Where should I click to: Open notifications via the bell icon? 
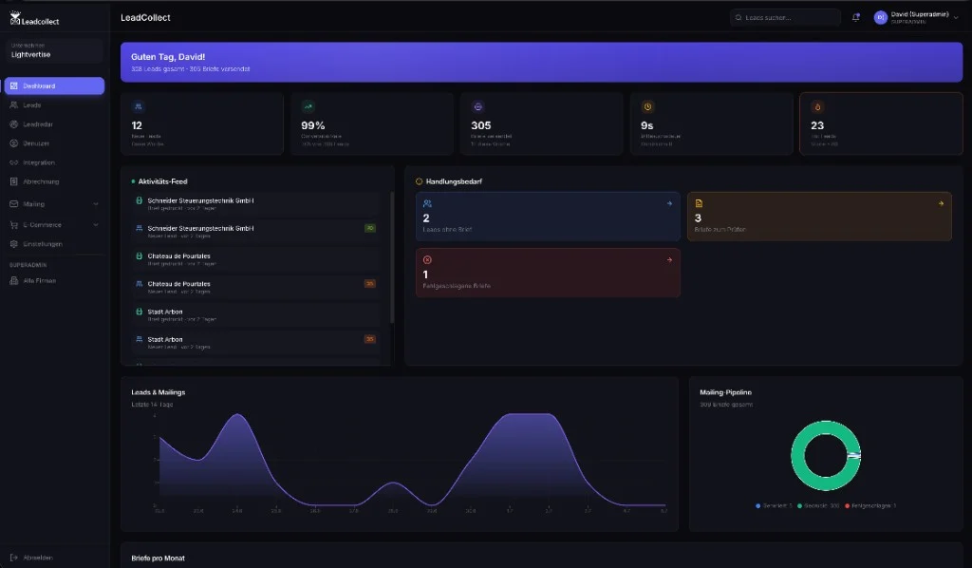[x=855, y=17]
